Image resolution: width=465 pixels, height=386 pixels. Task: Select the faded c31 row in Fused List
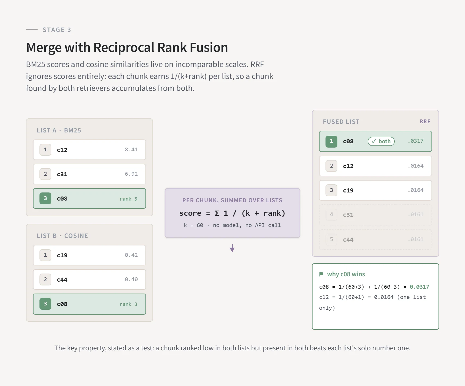376,215
